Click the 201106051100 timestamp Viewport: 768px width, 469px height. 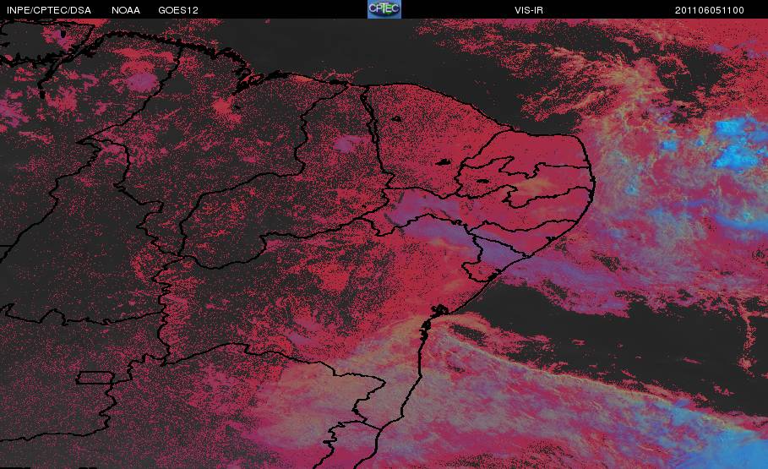pyautogui.click(x=709, y=10)
